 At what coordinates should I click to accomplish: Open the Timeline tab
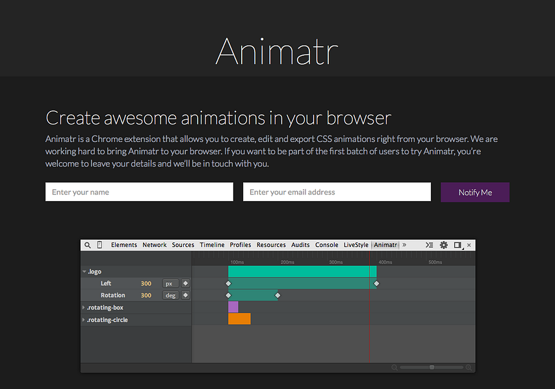[x=212, y=245]
